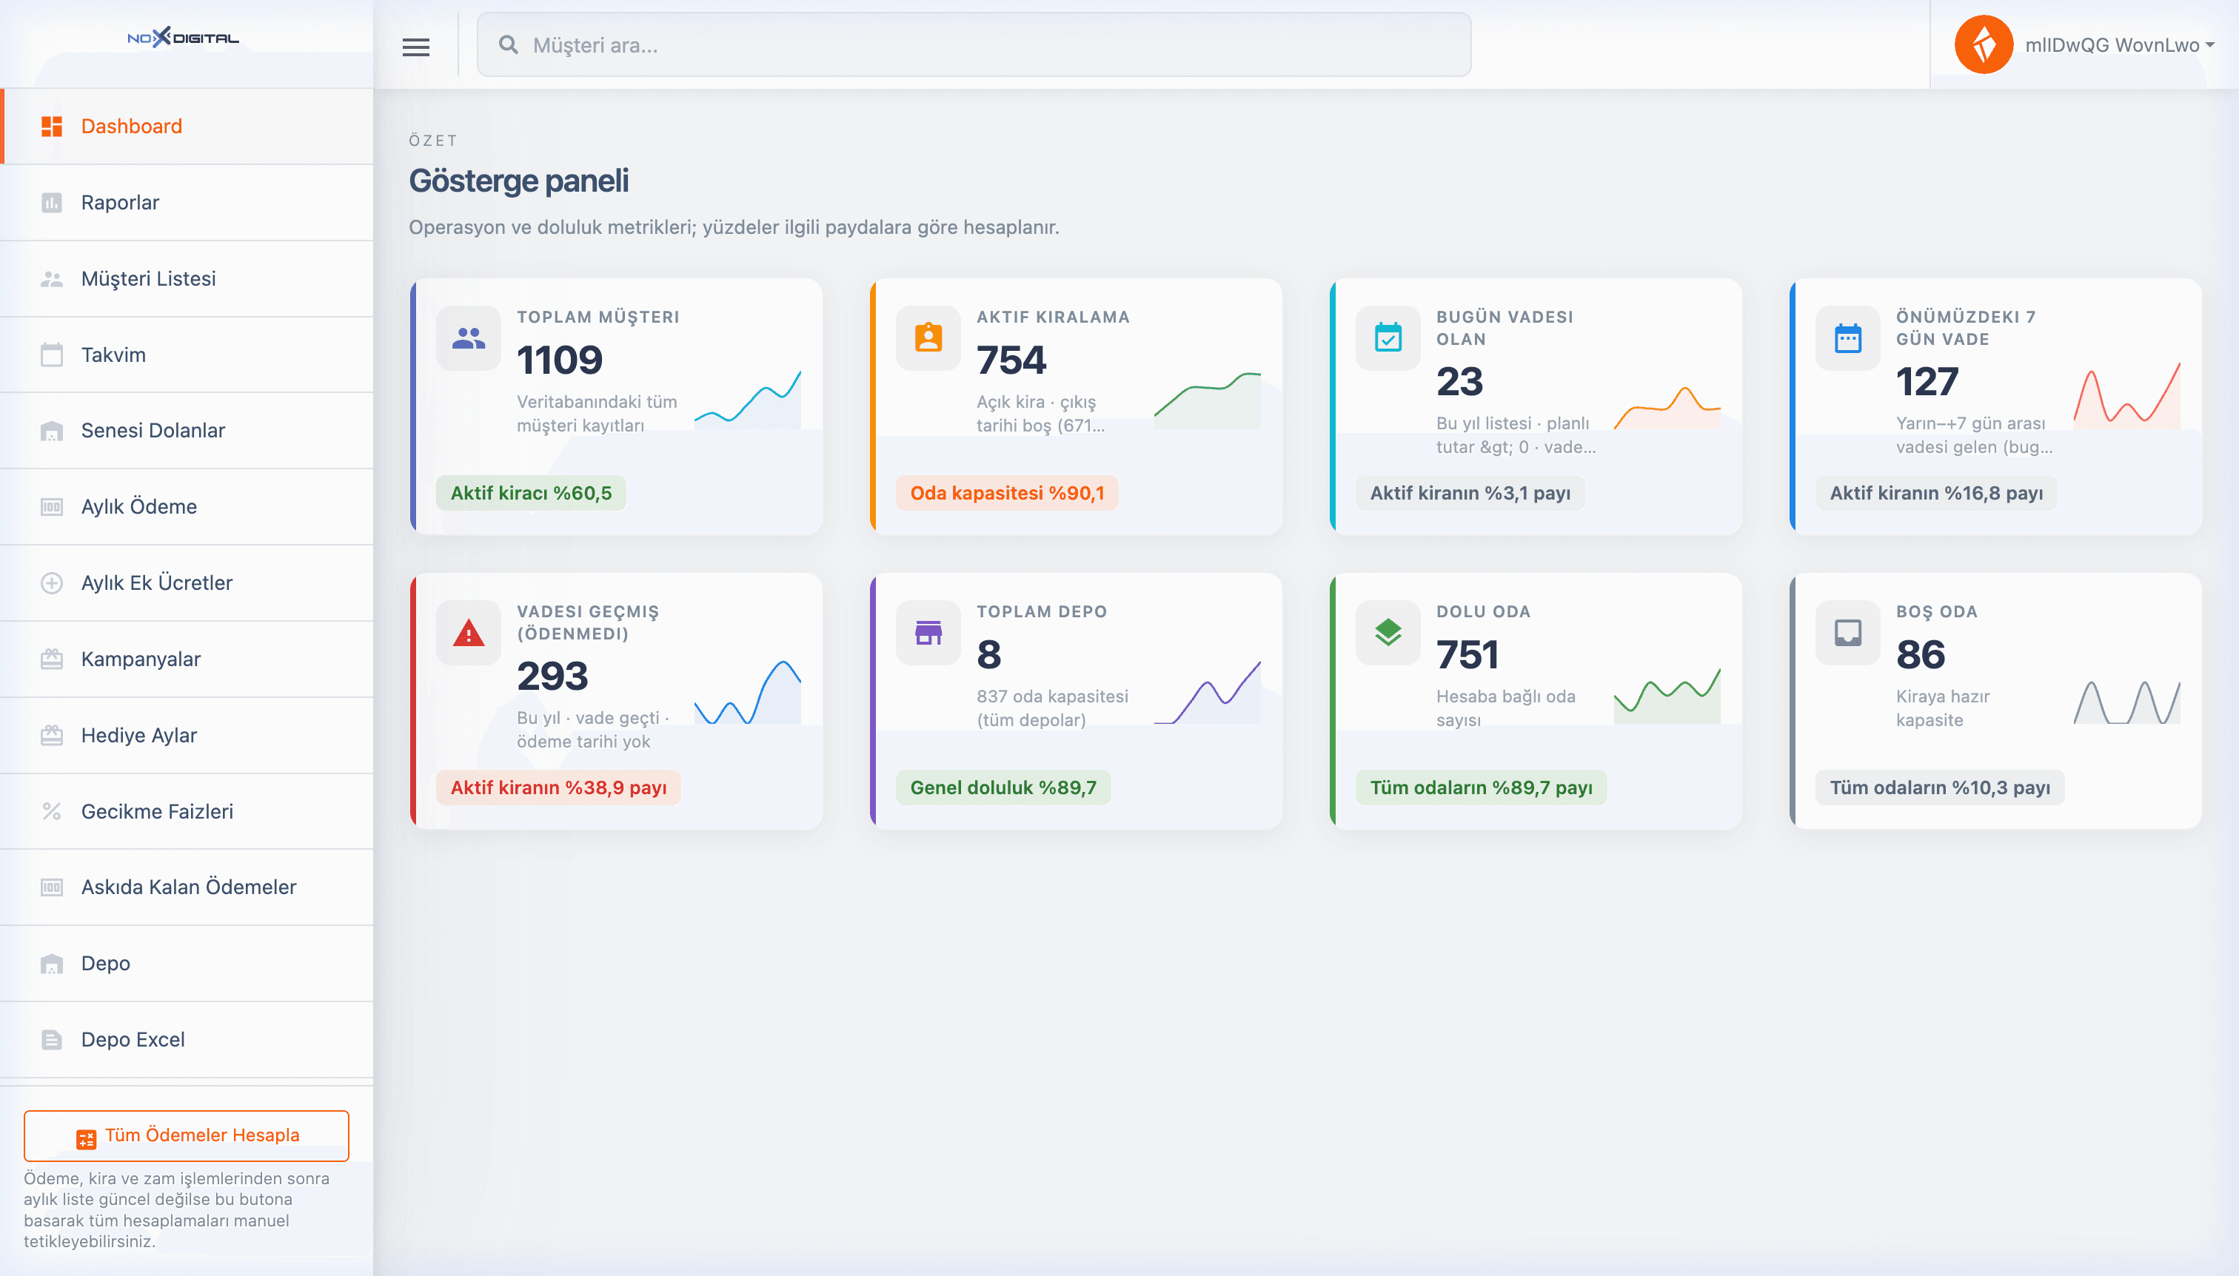Click the orange user avatar icon
Image resolution: width=2239 pixels, height=1276 pixels.
[1983, 44]
